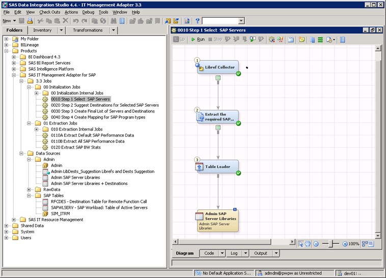Click the sticky note icon in job toolbar
This screenshot has height=278, width=386.
301,39
